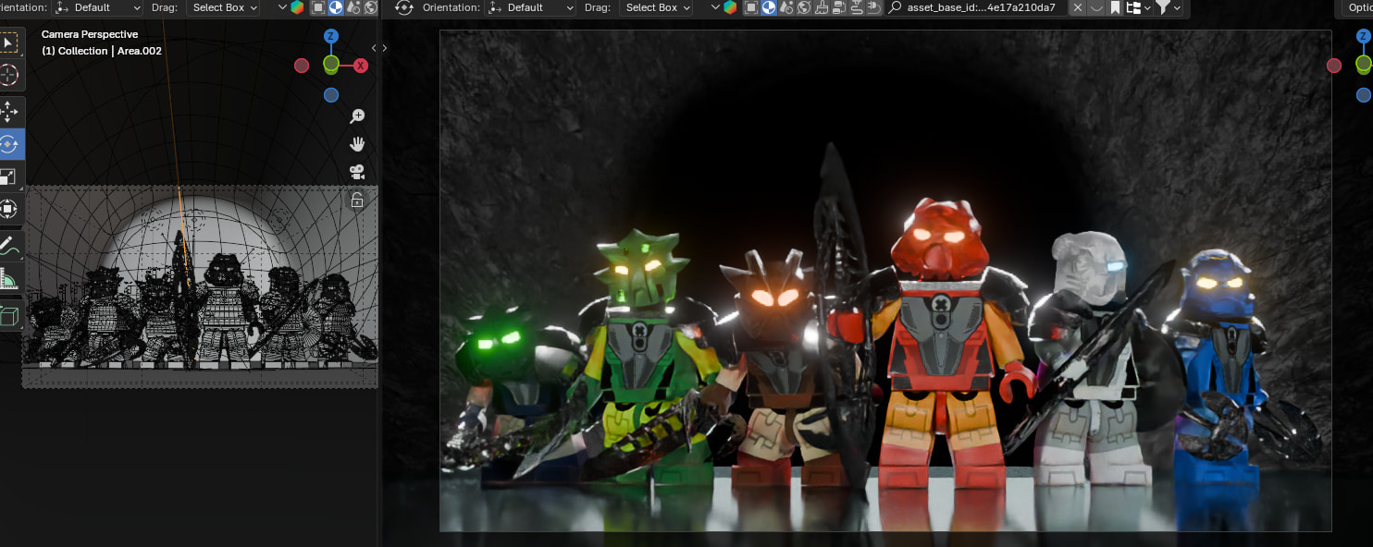This screenshot has width=1373, height=547.
Task: Click the zoom magnifier in left viewport
Action: (x=357, y=116)
